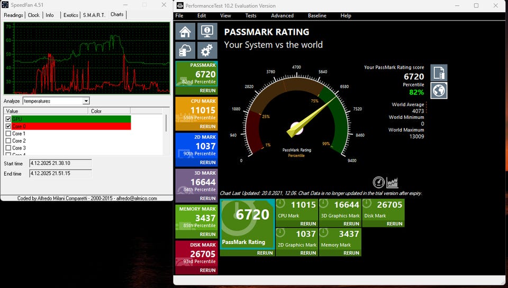Click the power icon in the 2D Graphics Mark tile
The image size is (508, 288).
coord(280,233)
